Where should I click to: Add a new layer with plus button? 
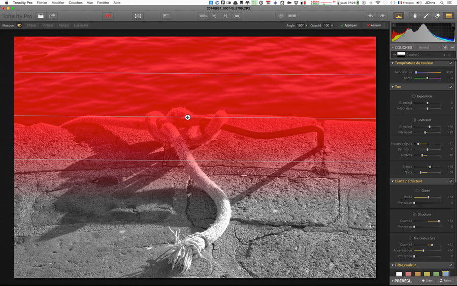445,47
